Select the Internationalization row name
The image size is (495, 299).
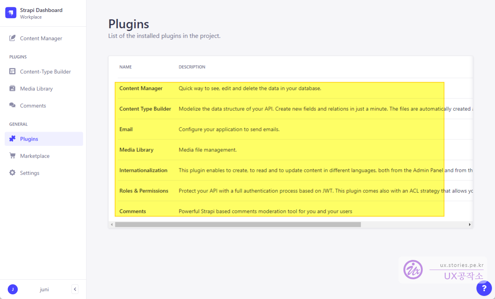143,170
